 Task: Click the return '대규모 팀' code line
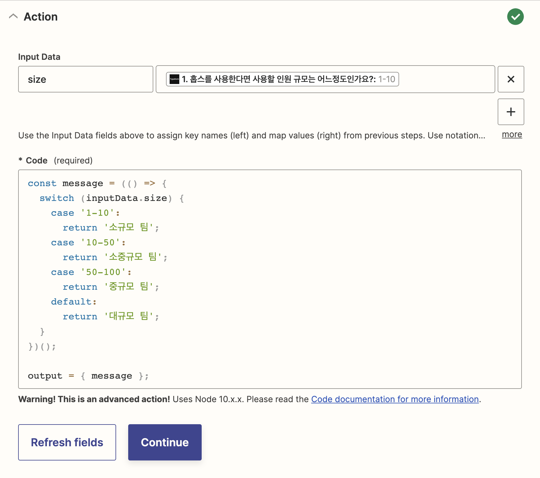(111, 317)
